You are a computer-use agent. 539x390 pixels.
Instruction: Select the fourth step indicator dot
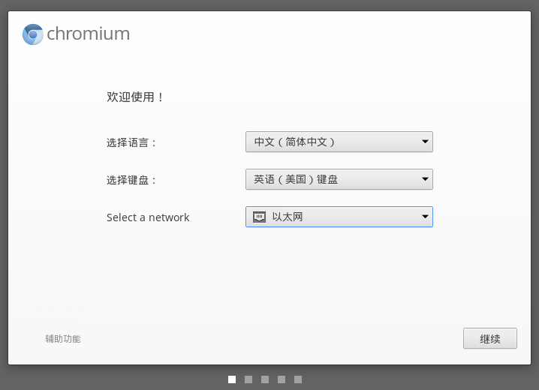coord(282,379)
